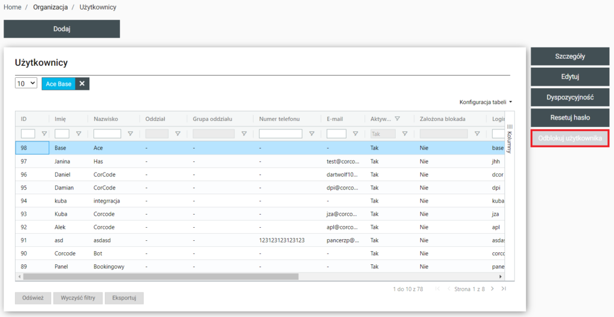
Task: Click the filter icon in Nazwisko column
Action: (x=130, y=134)
